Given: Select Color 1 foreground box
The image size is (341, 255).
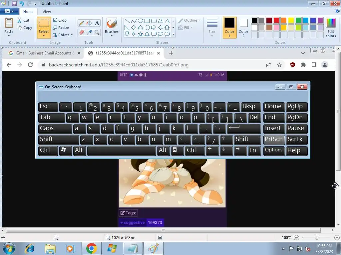Looking at the screenshot, I should [230, 28].
